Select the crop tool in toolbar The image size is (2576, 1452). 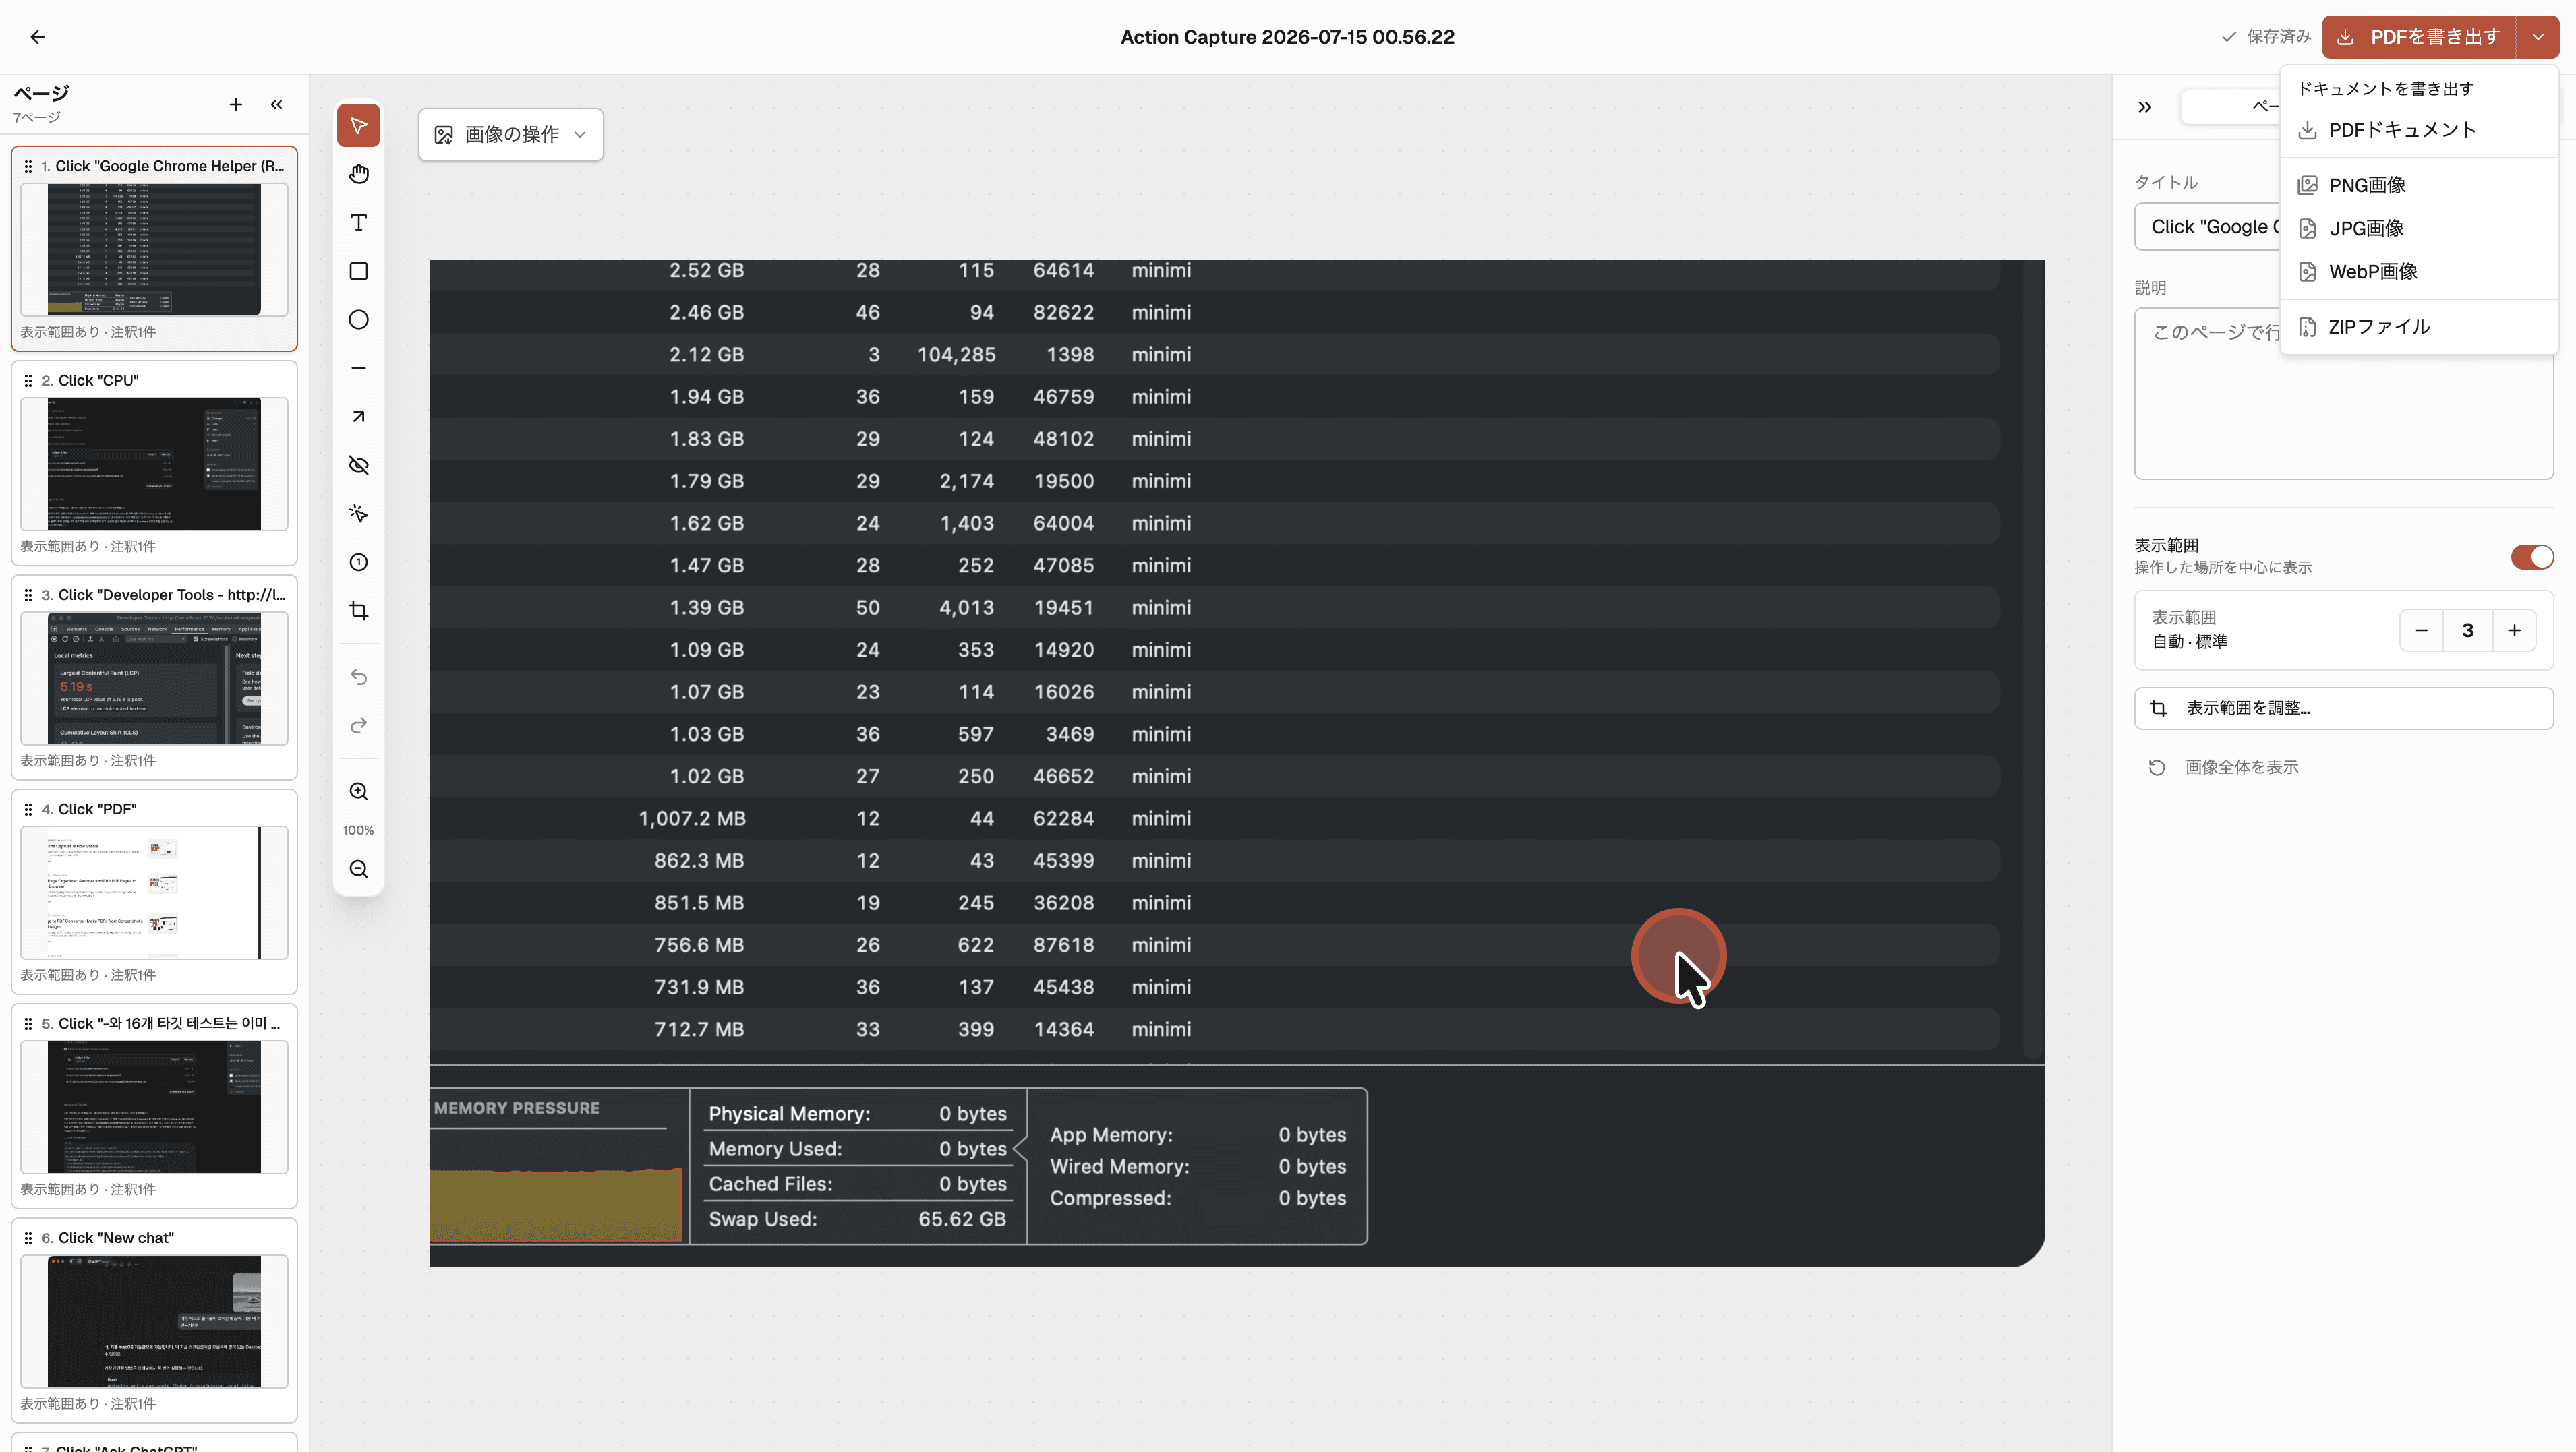tap(358, 611)
